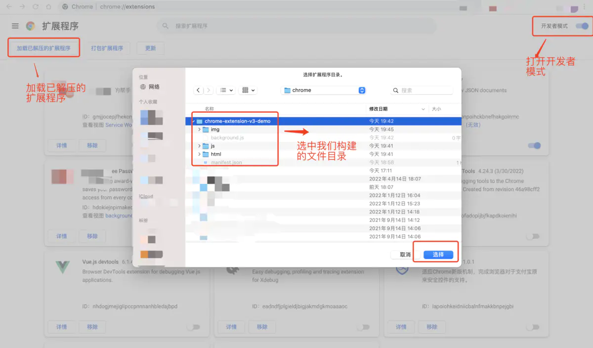Enable the Vue.js devtools extension toggle
The image size is (593, 348).
click(x=194, y=327)
